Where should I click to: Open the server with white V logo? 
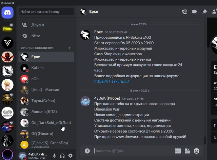[x=7, y=43]
